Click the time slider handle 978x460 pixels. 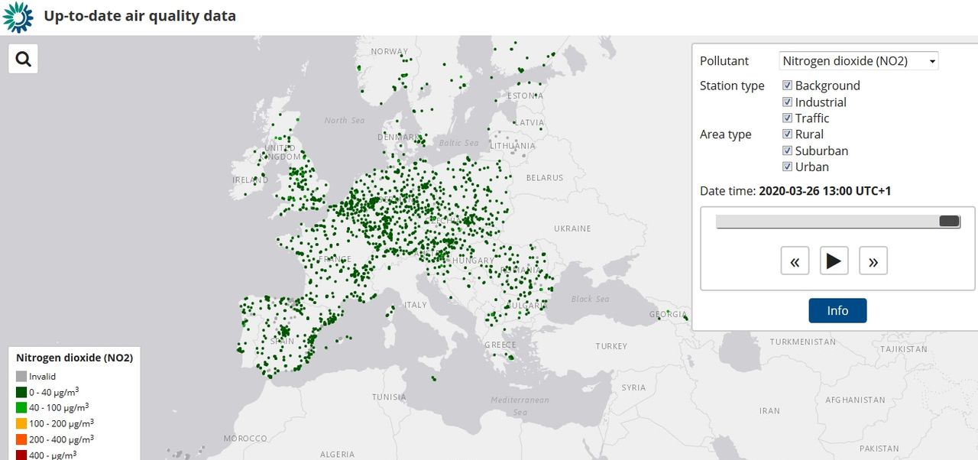tap(949, 221)
